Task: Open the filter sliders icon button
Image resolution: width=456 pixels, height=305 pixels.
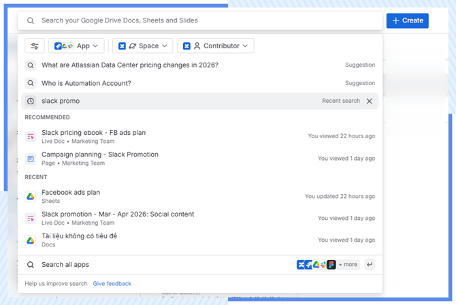Action: pyautogui.click(x=35, y=46)
